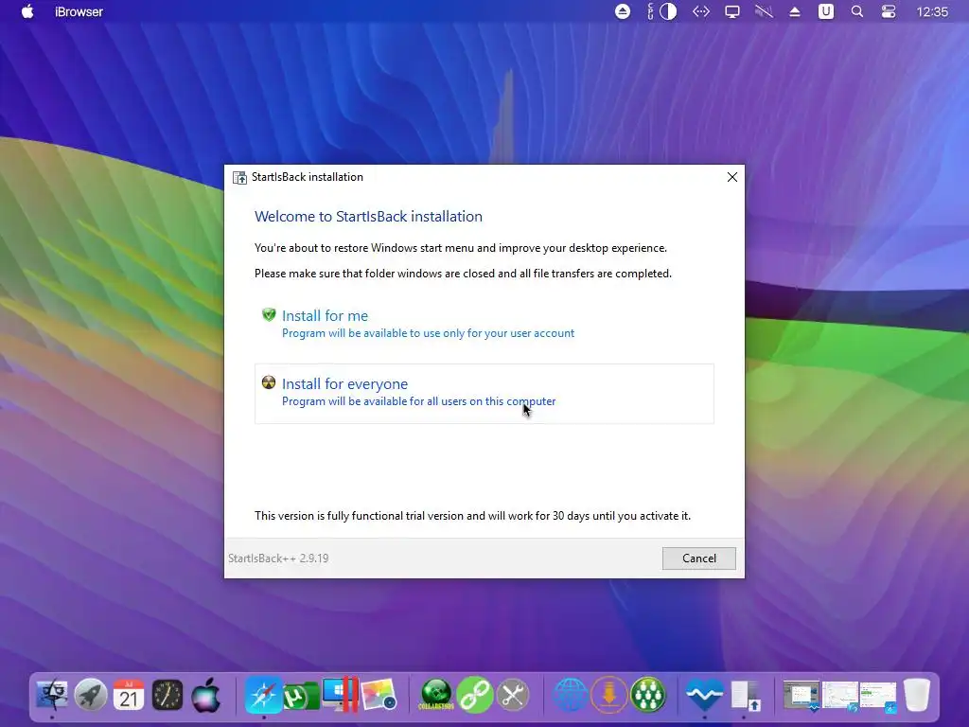This screenshot has width=969, height=727.
Task: Click the colorful Apple logo dock icon
Action: pyautogui.click(x=205, y=695)
